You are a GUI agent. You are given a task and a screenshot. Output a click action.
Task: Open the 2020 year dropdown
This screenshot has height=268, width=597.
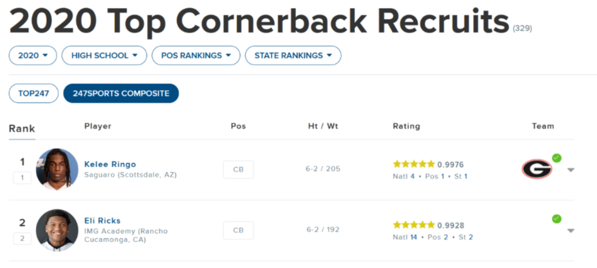click(x=33, y=56)
